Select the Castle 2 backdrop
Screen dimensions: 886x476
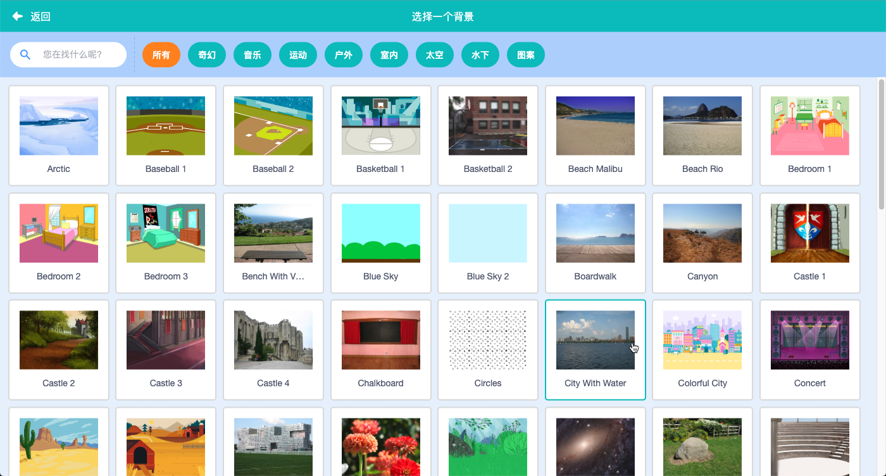point(59,350)
